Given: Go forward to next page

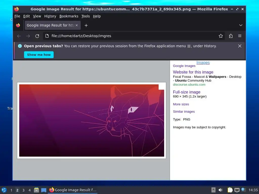Looking at the screenshot, I should pos(28,36).
